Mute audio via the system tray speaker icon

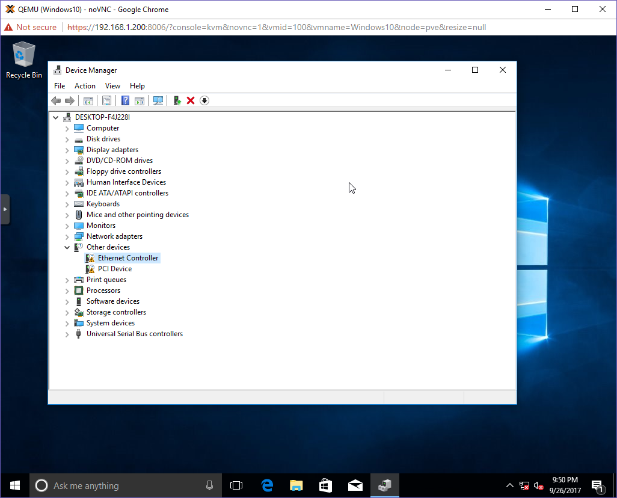[x=536, y=485]
